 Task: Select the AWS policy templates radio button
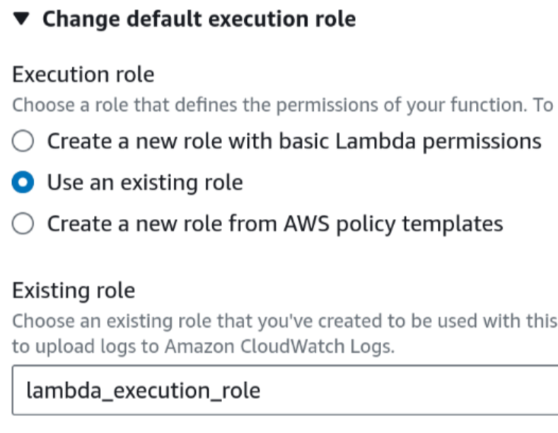[23, 225]
